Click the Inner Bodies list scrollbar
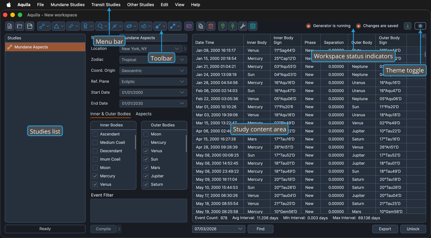The image size is (431, 238). coord(135,142)
